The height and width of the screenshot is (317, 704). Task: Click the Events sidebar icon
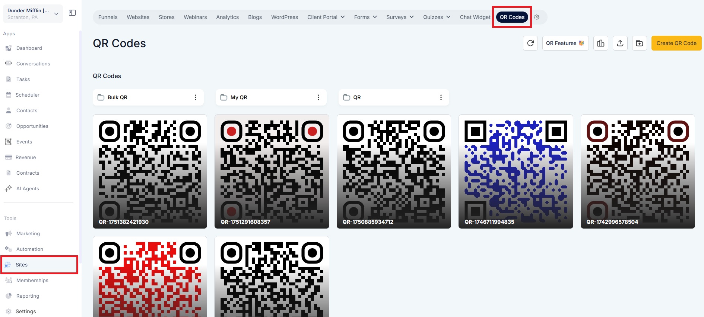9,142
